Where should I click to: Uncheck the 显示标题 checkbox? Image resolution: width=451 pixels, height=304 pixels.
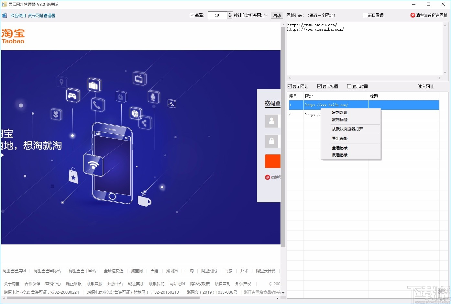pyautogui.click(x=319, y=86)
